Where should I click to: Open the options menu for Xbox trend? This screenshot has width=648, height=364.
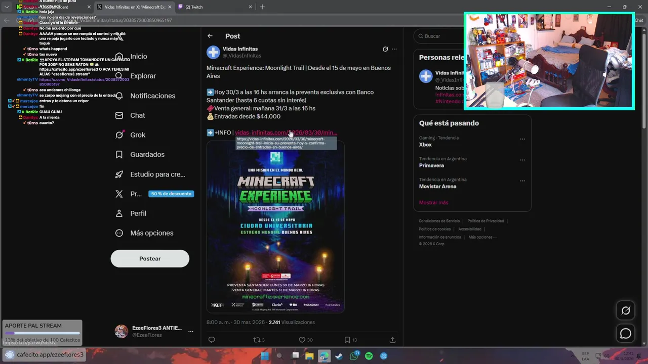tap(522, 139)
